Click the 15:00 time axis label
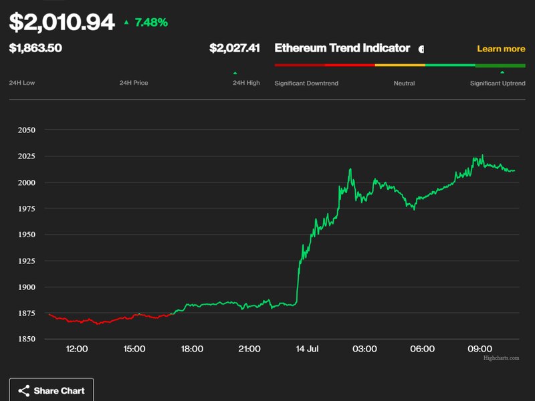Image resolution: width=535 pixels, height=401 pixels. click(134, 349)
